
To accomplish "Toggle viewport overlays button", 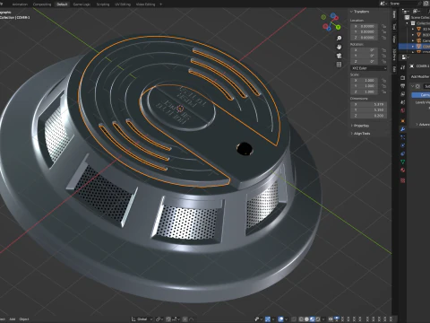I will click(x=280, y=319).
